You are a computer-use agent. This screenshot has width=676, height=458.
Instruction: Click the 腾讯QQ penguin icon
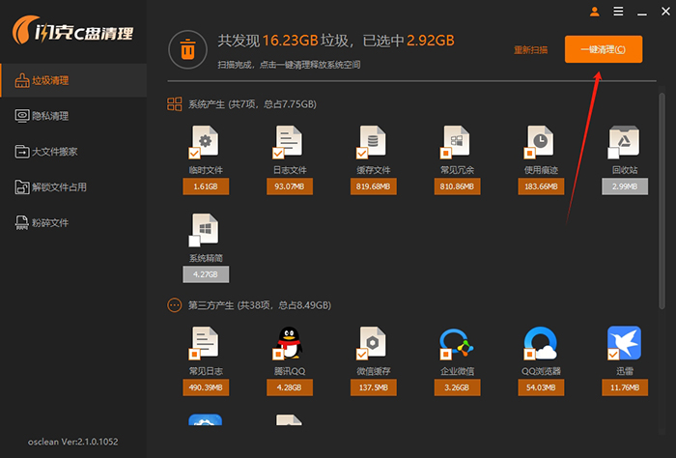pos(290,342)
